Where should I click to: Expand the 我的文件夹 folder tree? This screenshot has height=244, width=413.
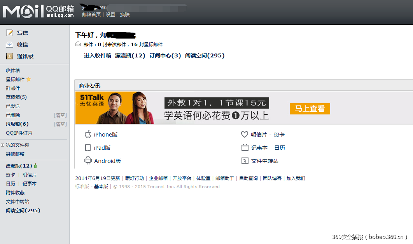3,145
